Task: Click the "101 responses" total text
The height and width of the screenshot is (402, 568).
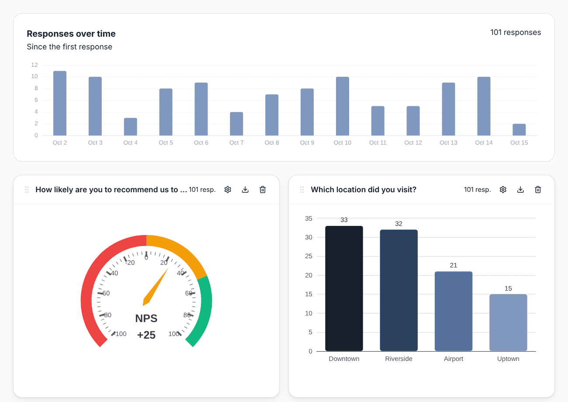Action: [516, 32]
